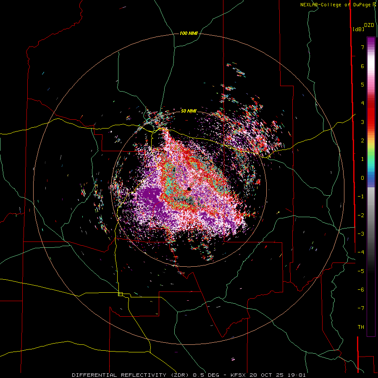
Task: Select the -7 value on scale
Action: click(361, 308)
